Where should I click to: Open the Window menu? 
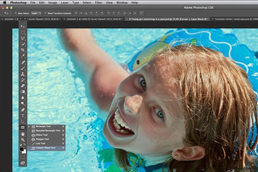pos(122,3)
